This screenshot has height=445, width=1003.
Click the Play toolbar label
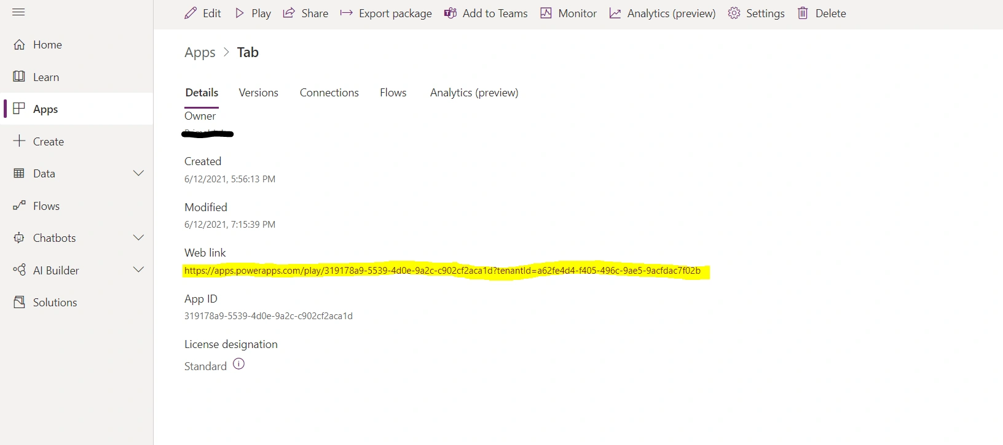(261, 13)
